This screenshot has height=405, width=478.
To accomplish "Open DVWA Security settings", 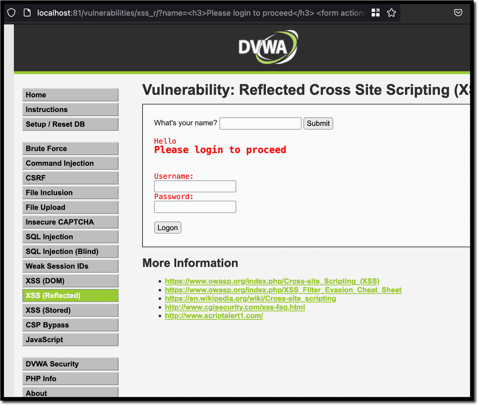I will pyautogui.click(x=70, y=364).
